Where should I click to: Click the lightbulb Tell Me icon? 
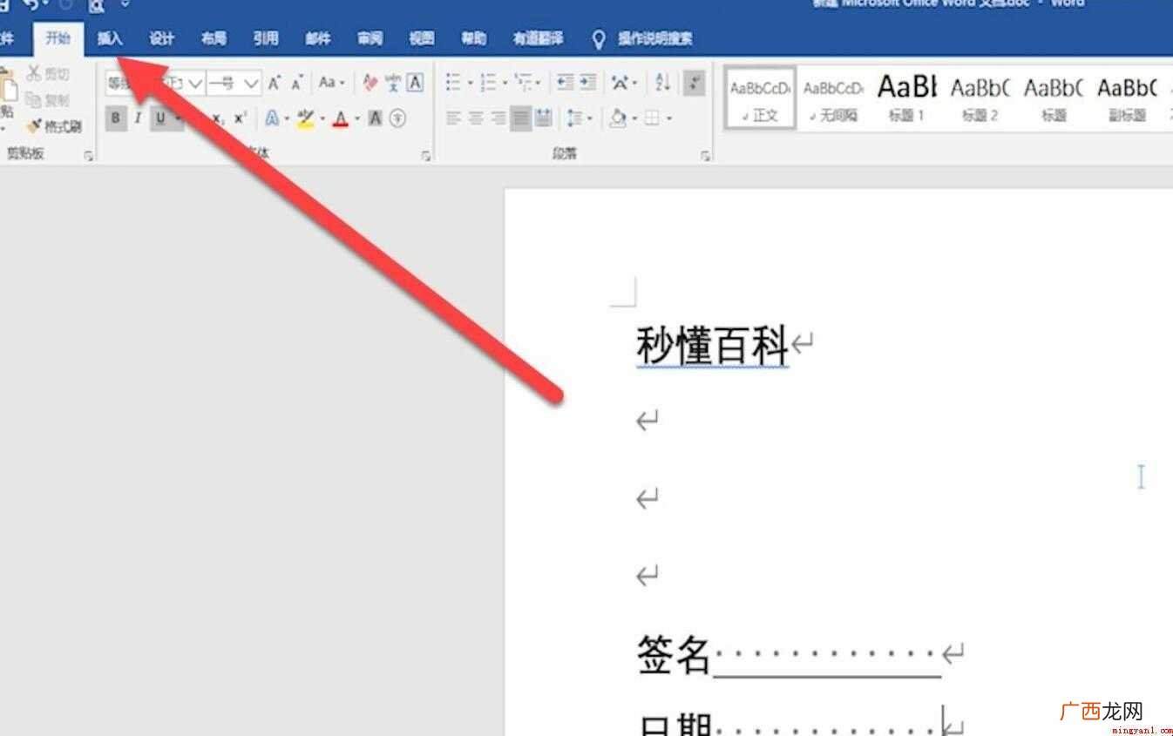pos(599,39)
